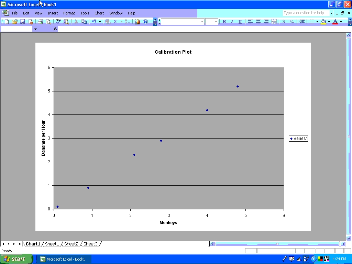The image size is (352, 264).
Task: Click the Microsoft Excel - Book1 taskbar button
Action: (x=64, y=259)
